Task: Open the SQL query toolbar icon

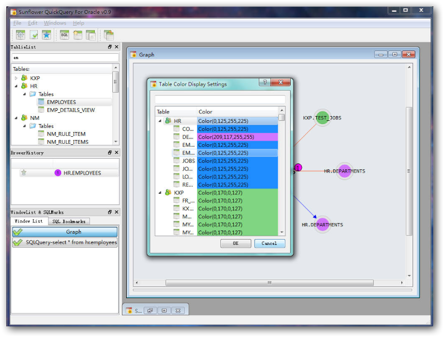Action: pos(64,35)
